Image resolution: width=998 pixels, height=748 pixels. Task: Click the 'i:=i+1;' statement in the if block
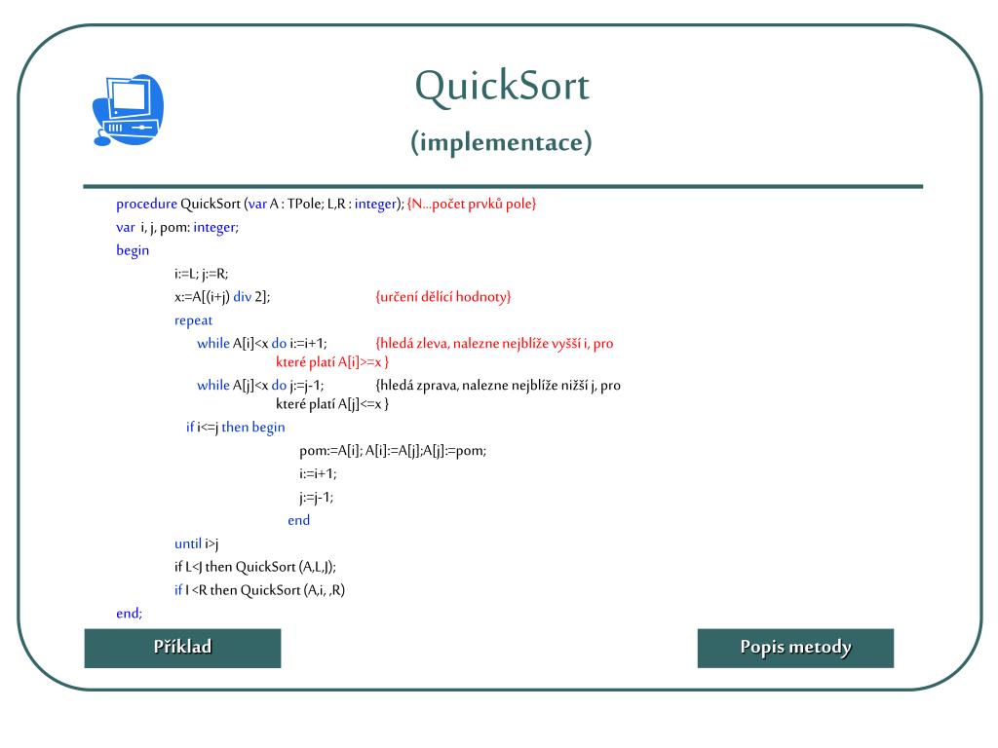pyautogui.click(x=318, y=474)
